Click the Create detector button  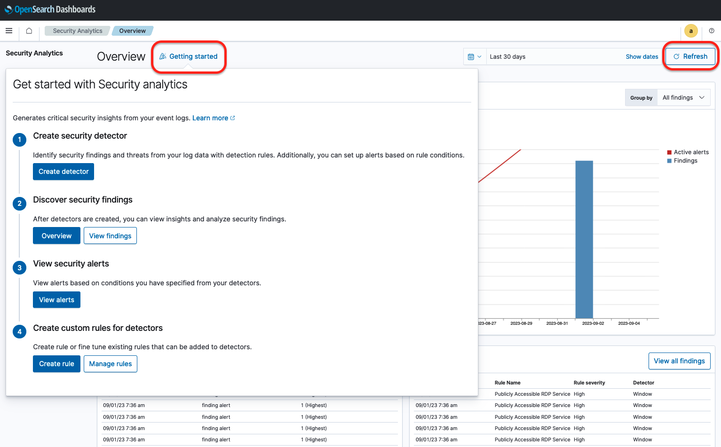63,172
